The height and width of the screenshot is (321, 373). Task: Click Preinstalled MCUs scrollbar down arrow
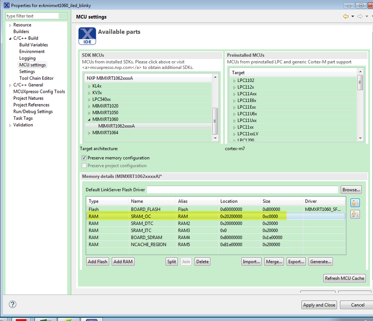click(360, 138)
